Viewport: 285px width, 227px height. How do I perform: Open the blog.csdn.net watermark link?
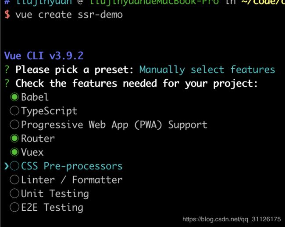[x=232, y=219]
